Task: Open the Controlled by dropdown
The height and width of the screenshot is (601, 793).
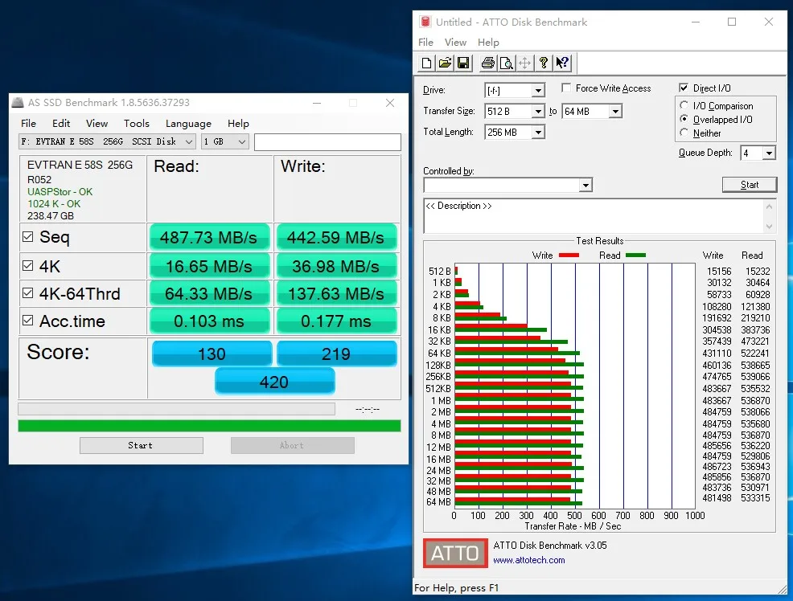Action: 586,185
